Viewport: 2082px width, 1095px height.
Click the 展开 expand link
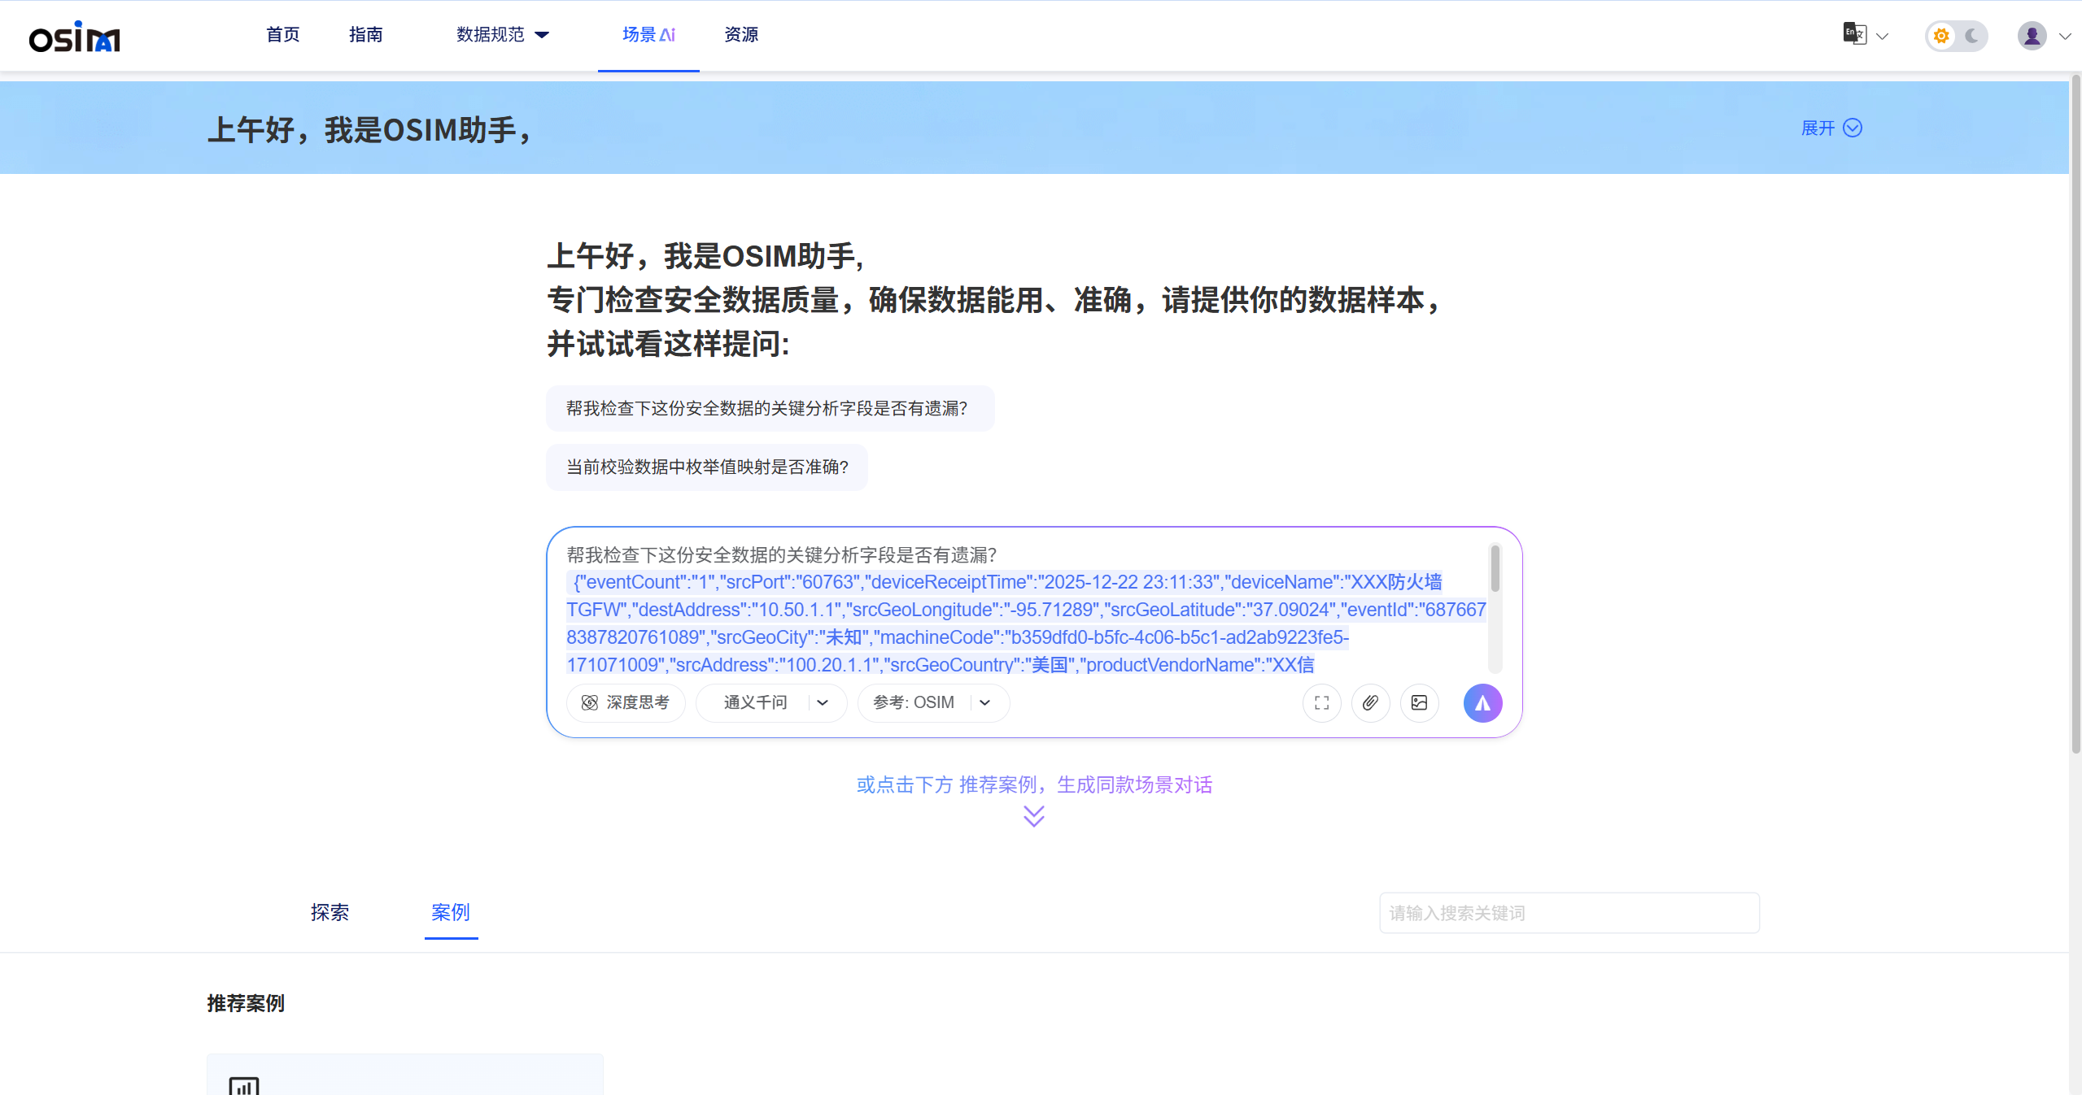pyautogui.click(x=1831, y=128)
